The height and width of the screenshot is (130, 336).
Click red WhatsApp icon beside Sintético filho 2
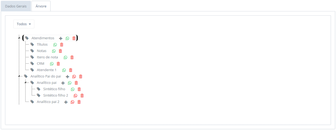point(75,96)
